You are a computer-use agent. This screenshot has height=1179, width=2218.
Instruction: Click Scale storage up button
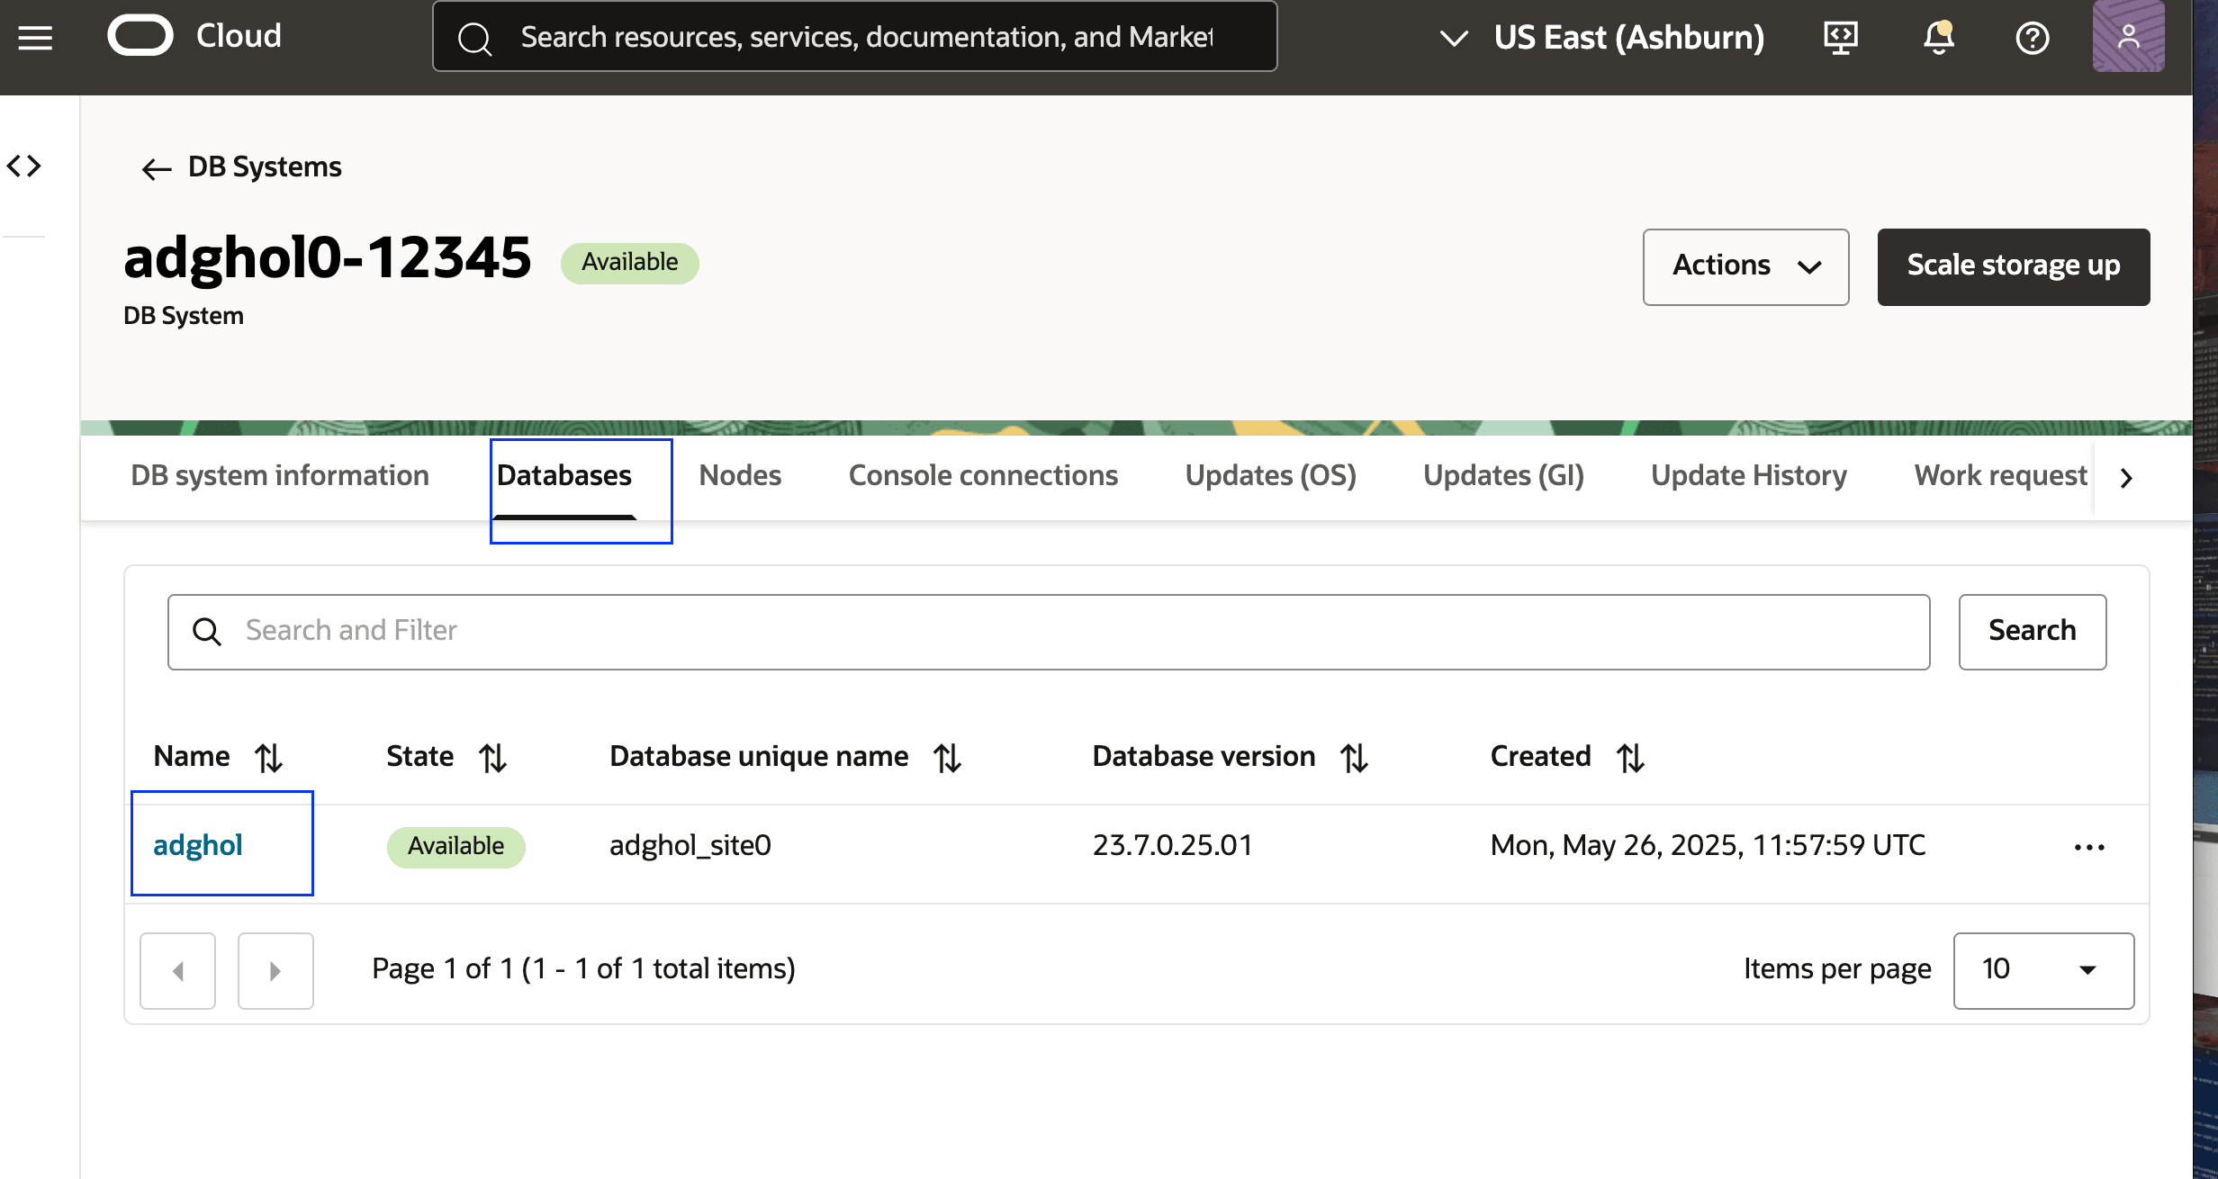tap(2013, 266)
